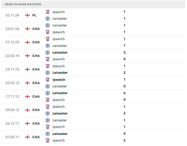Click Leicester crest in 02.11.24 match
The image size is (187, 146).
coord(48,19)
